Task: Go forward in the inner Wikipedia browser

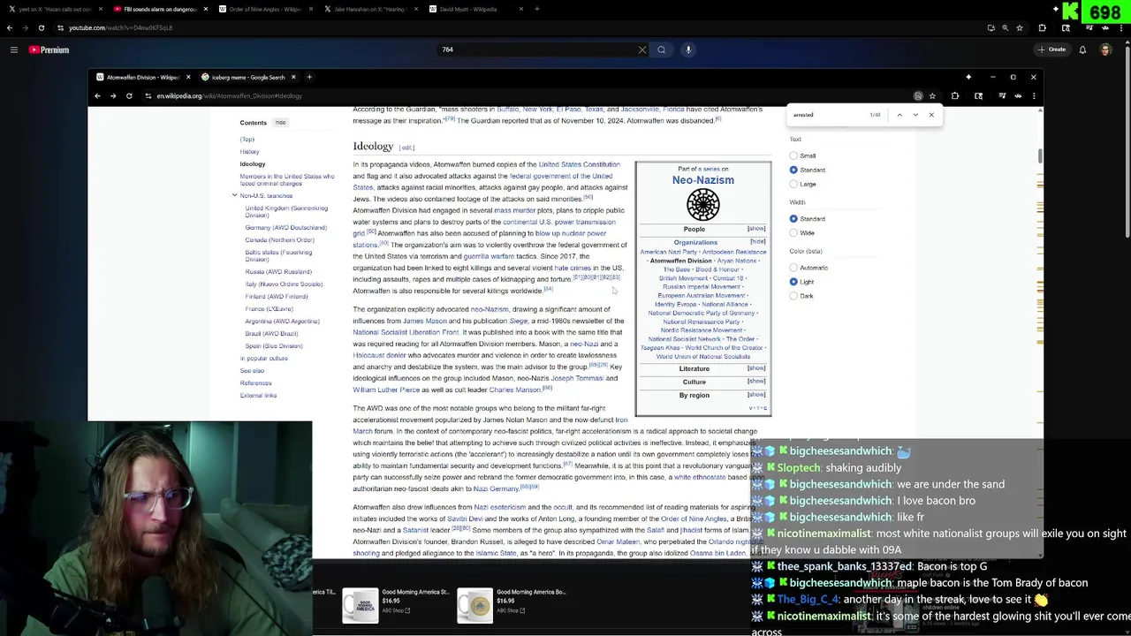Action: coord(113,95)
